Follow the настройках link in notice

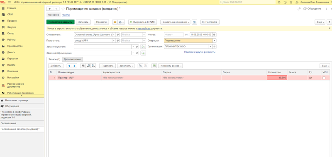click(144, 28)
